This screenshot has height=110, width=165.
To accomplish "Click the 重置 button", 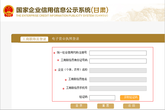I will [106, 106].
